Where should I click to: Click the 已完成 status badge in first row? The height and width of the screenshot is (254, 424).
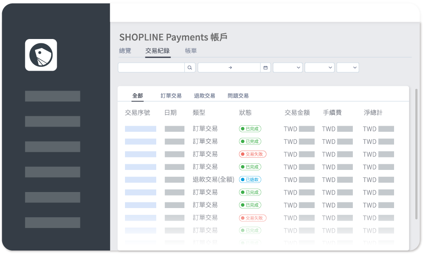pos(250,129)
